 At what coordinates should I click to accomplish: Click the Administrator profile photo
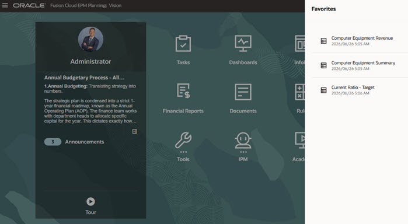(x=90, y=39)
